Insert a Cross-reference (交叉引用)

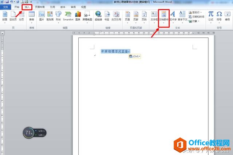click(x=116, y=16)
